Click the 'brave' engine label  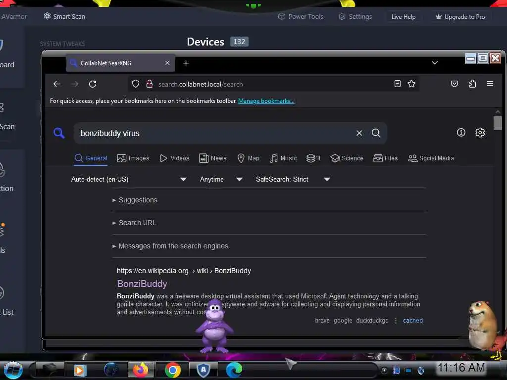[322, 321]
